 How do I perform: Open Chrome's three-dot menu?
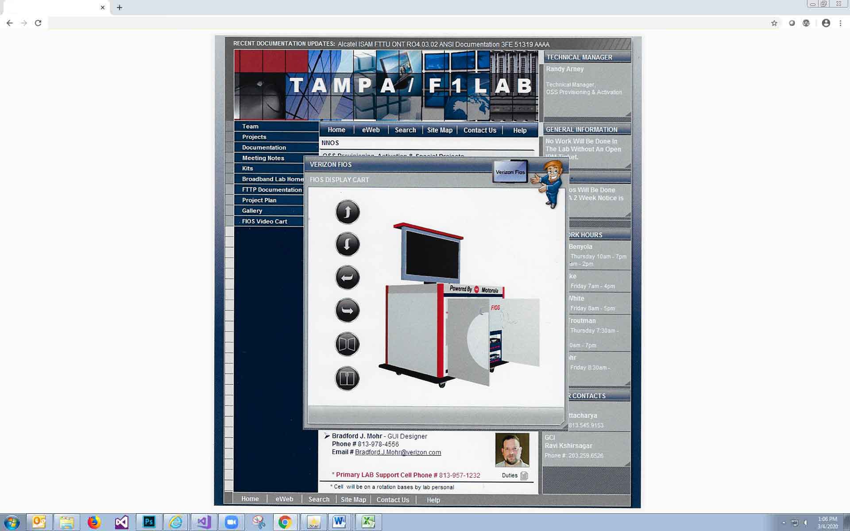point(840,23)
